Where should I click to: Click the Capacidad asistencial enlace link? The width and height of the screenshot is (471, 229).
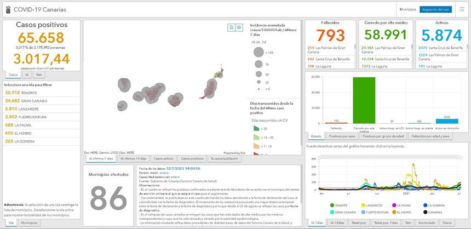tap(175, 176)
